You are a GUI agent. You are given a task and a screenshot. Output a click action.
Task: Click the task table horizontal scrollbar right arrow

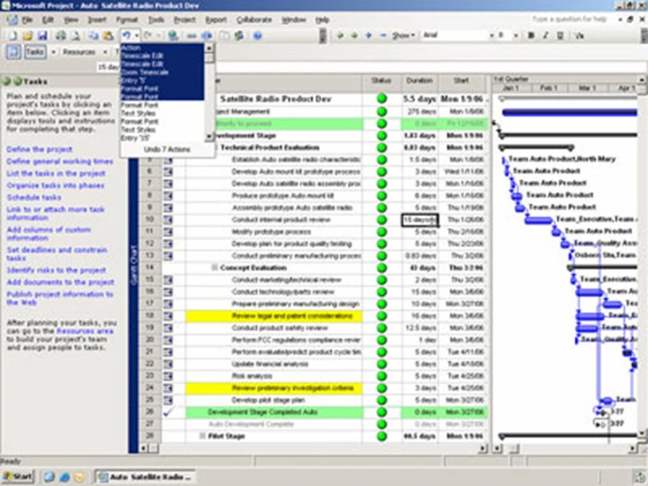pyautogui.click(x=483, y=448)
